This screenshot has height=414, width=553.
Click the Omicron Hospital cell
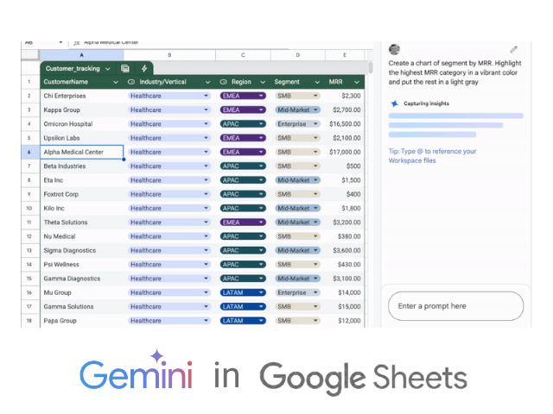click(x=82, y=124)
